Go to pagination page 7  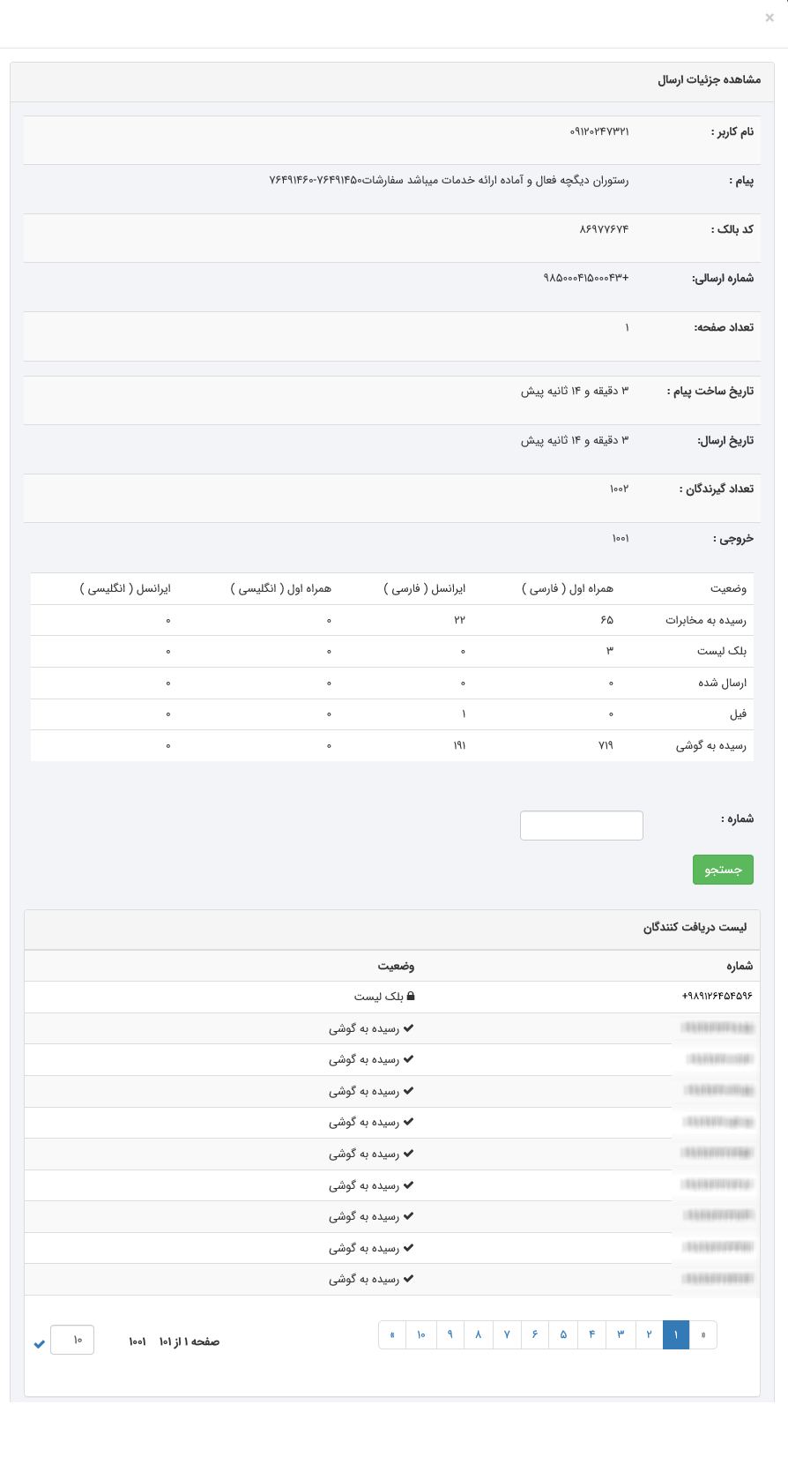coord(507,1334)
